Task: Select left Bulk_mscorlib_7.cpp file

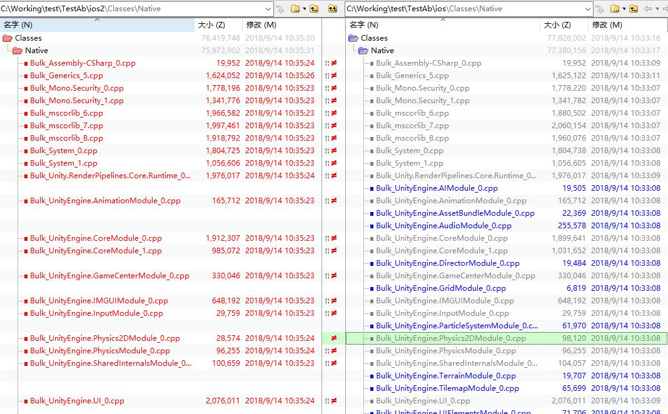Action: [x=66, y=126]
